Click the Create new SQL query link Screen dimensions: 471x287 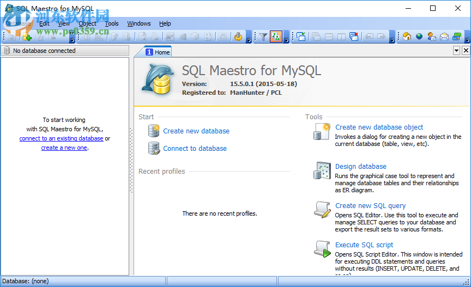point(370,206)
